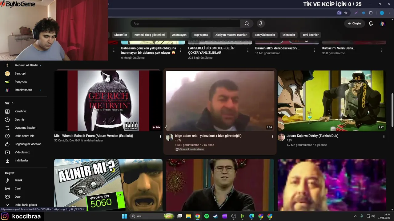Select the Animasyon filter chip
Screen dimensions: 394x221
pyautogui.click(x=179, y=35)
